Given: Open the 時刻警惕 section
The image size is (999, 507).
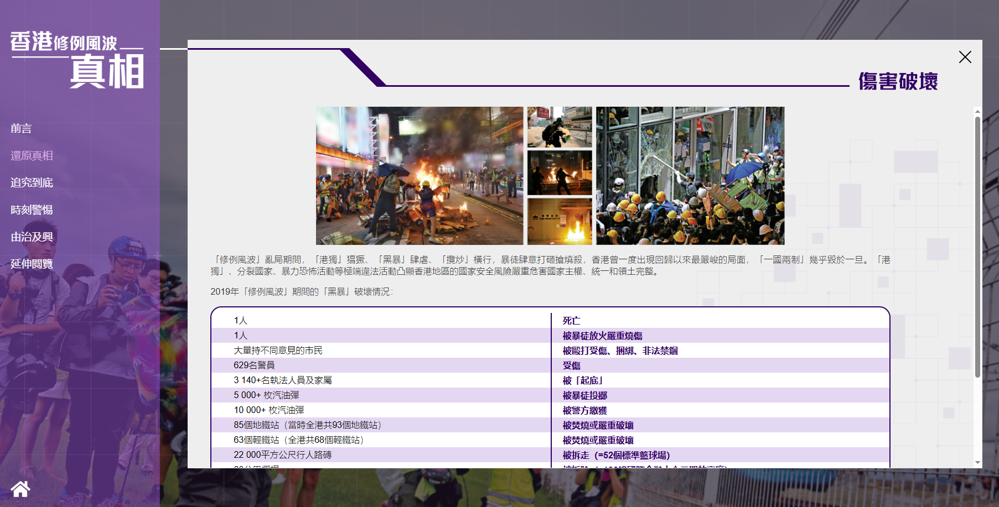Looking at the screenshot, I should click(32, 210).
